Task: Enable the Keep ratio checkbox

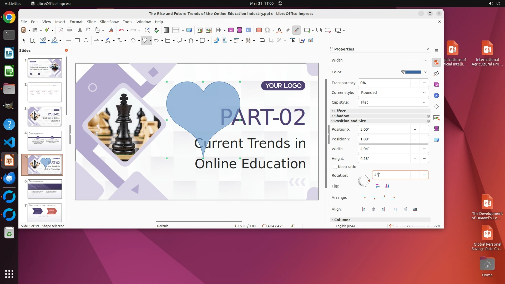Action: [335, 167]
